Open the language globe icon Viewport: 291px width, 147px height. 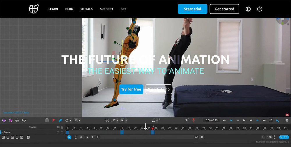(248, 9)
